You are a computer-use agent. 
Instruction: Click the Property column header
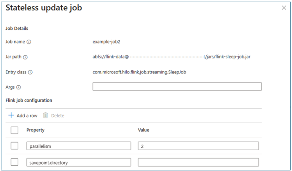[36, 130]
